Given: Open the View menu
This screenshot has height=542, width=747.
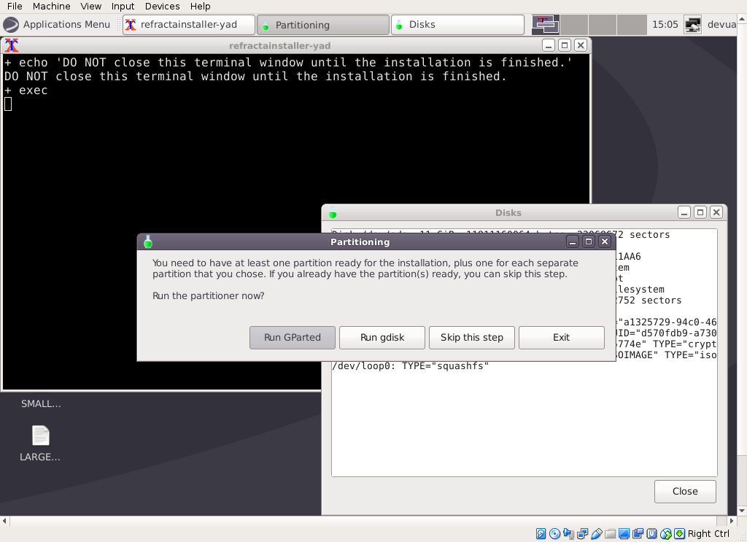Looking at the screenshot, I should pos(90,6).
